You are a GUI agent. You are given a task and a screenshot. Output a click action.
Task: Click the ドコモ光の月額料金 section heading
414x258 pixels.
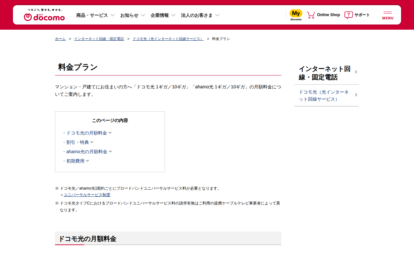[87, 239]
